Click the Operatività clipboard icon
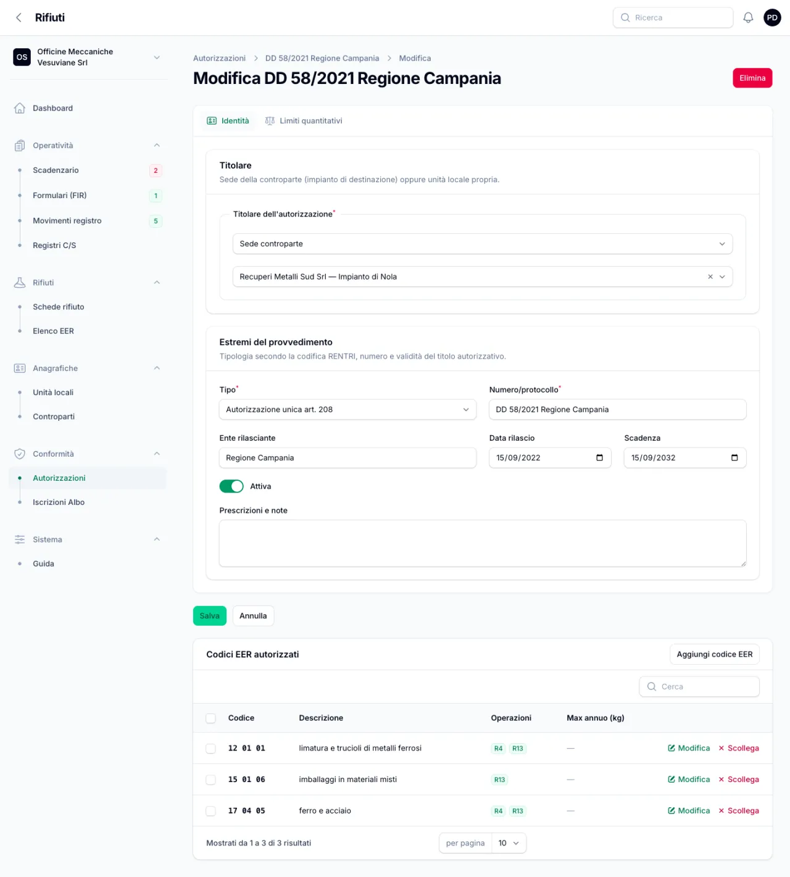 pos(20,146)
